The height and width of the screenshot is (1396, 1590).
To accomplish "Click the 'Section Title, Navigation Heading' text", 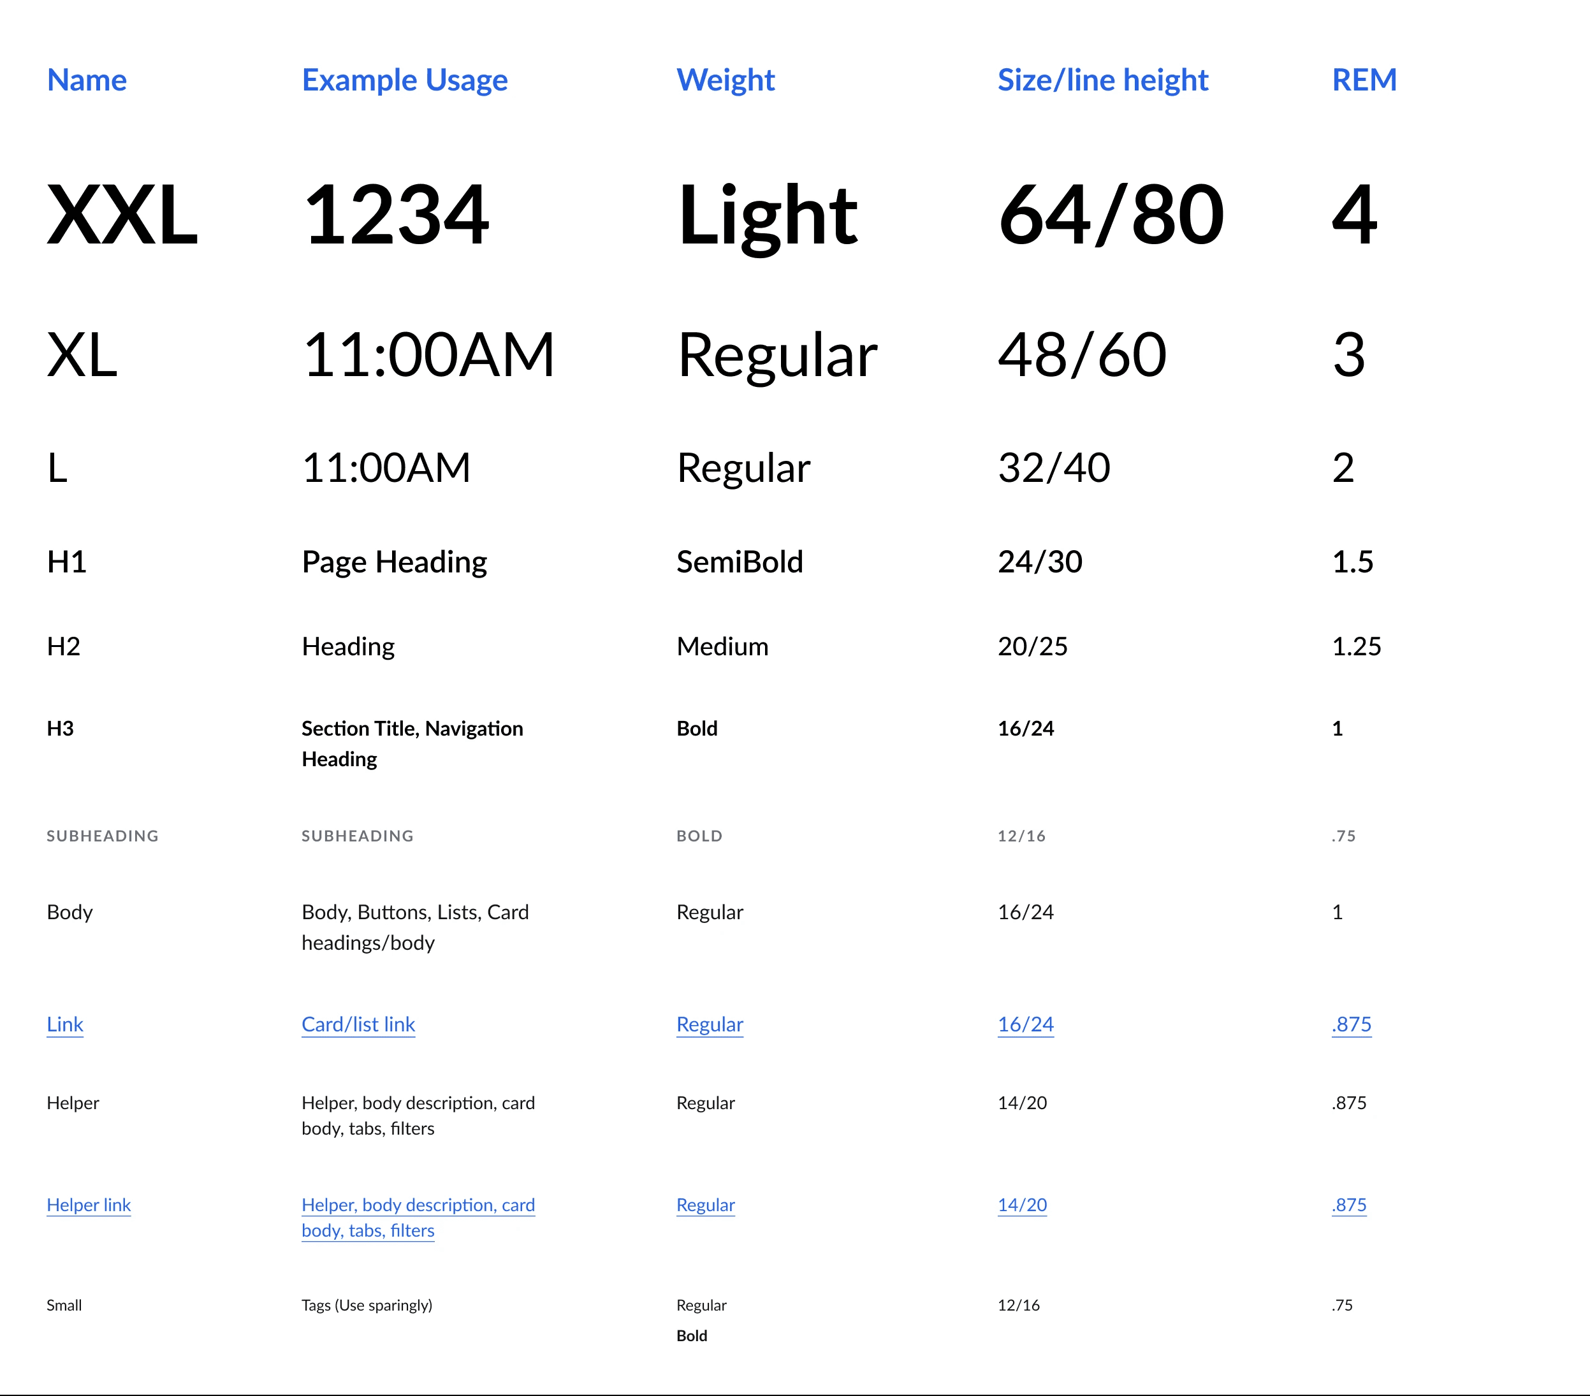I will point(411,743).
